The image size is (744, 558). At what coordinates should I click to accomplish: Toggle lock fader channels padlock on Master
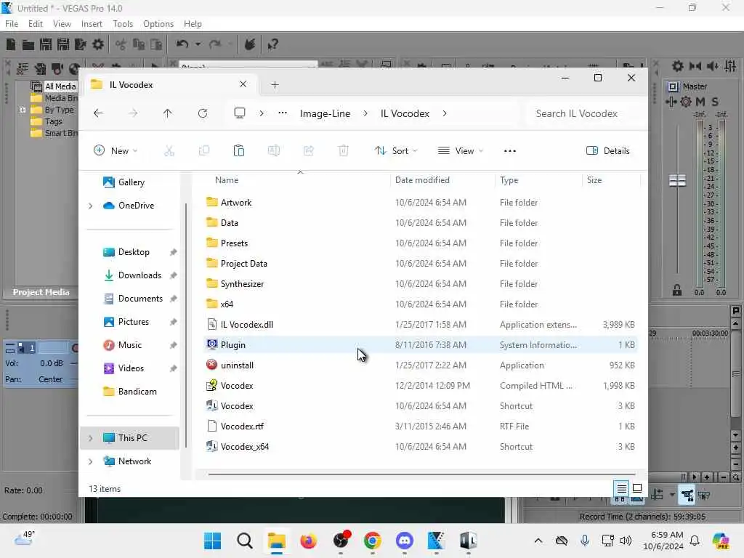pyautogui.click(x=677, y=291)
